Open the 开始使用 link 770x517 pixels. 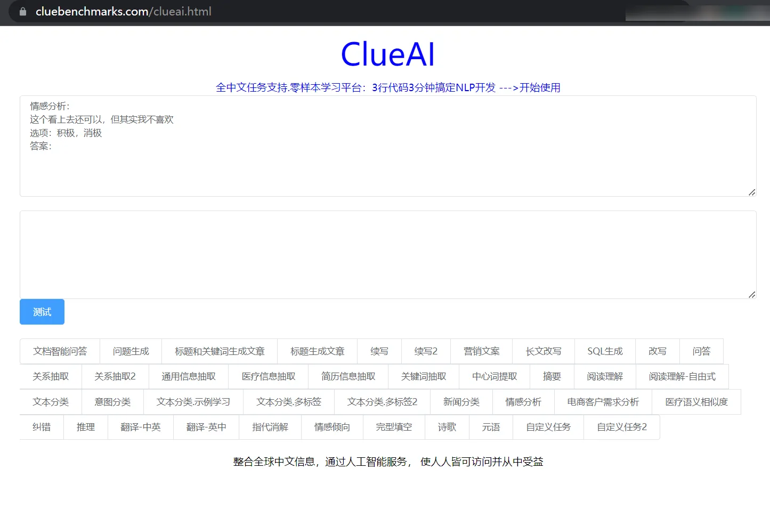539,87
